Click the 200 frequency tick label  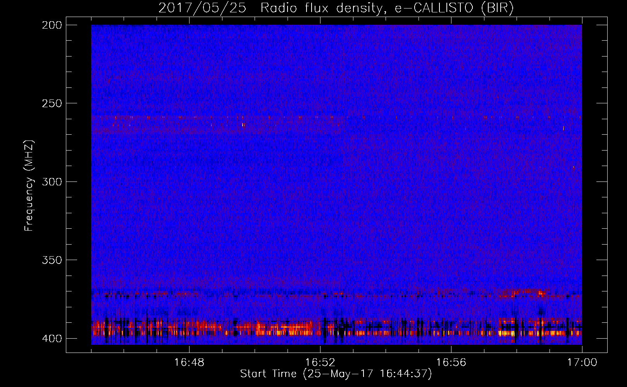[52, 25]
